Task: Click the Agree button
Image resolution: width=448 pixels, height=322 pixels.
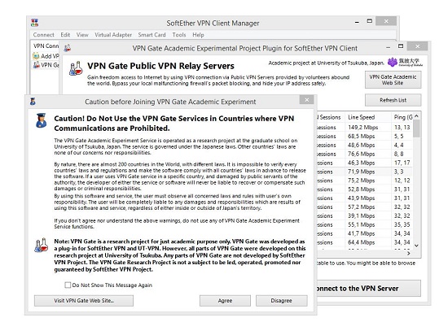Action: 225,301
